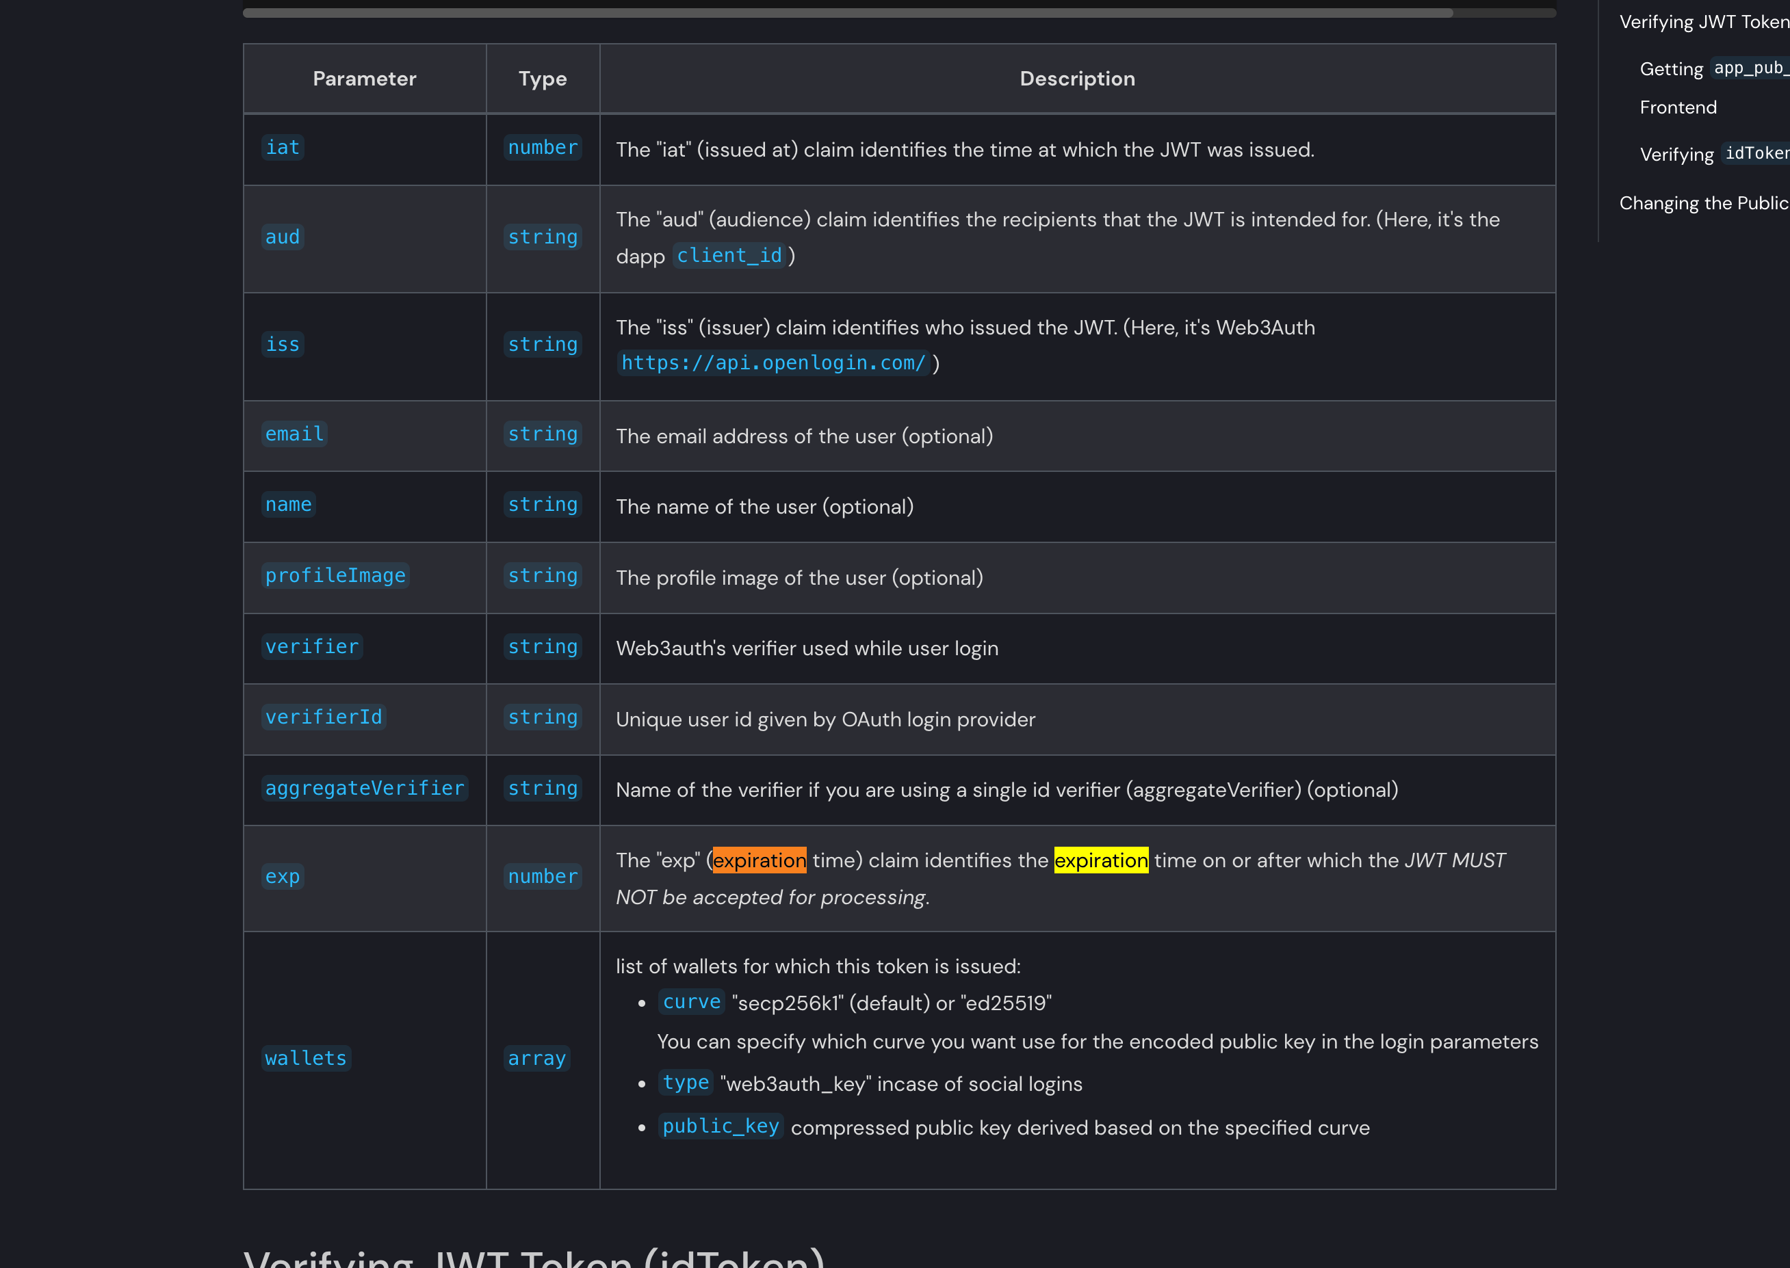Click the https://api.openlogin.com/ hyperlink

click(x=773, y=361)
